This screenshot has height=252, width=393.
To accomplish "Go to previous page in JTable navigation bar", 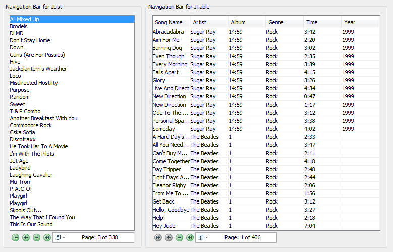I will [169, 237].
